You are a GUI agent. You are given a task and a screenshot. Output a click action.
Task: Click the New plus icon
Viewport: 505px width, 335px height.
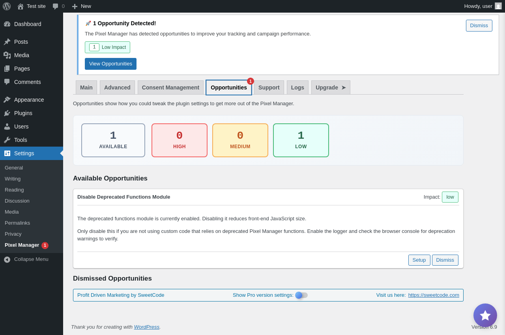pos(75,6)
